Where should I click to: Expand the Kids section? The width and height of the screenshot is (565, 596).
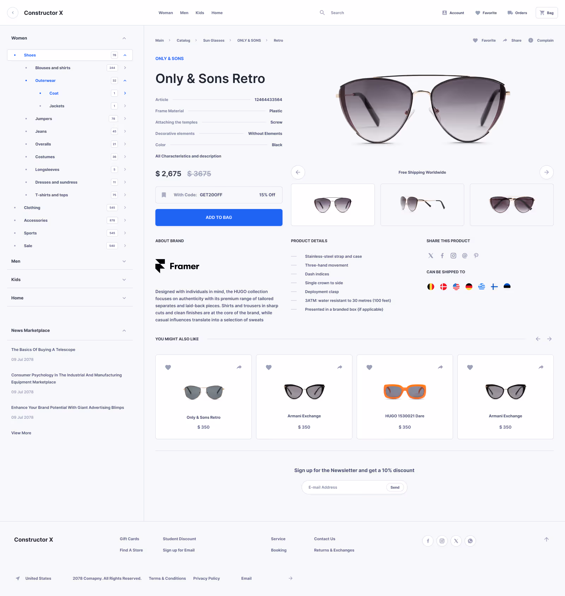click(x=124, y=280)
